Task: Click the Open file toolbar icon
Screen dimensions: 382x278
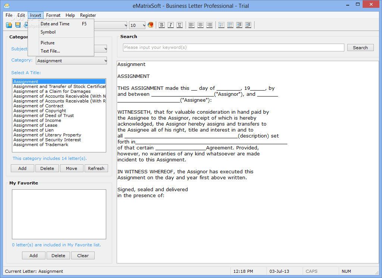Action: tap(9, 25)
